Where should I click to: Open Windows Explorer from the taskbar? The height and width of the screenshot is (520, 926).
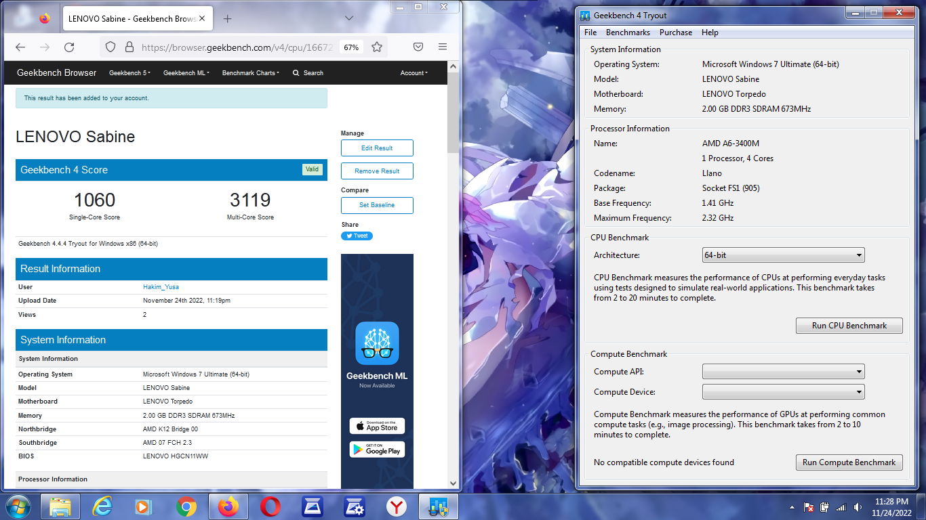click(60, 506)
